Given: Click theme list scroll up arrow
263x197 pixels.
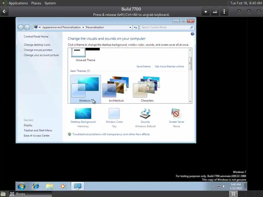Looking at the screenshot, I should point(190,50).
